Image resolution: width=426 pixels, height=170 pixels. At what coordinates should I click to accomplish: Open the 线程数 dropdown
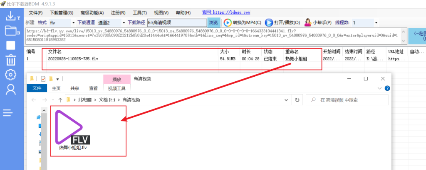(376, 23)
